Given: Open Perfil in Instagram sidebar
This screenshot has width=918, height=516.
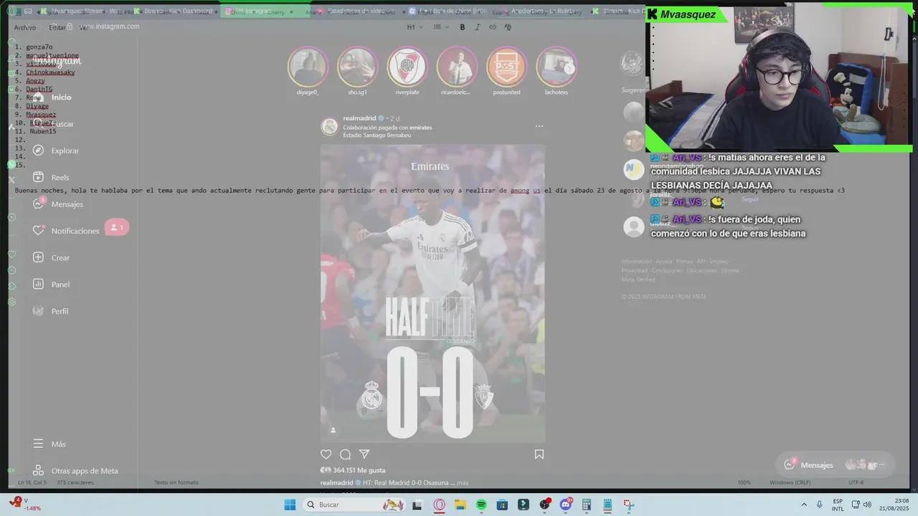Looking at the screenshot, I should click(38, 311).
